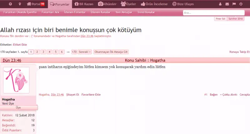Click the power logout icon

pyautogui.click(x=241, y=4)
